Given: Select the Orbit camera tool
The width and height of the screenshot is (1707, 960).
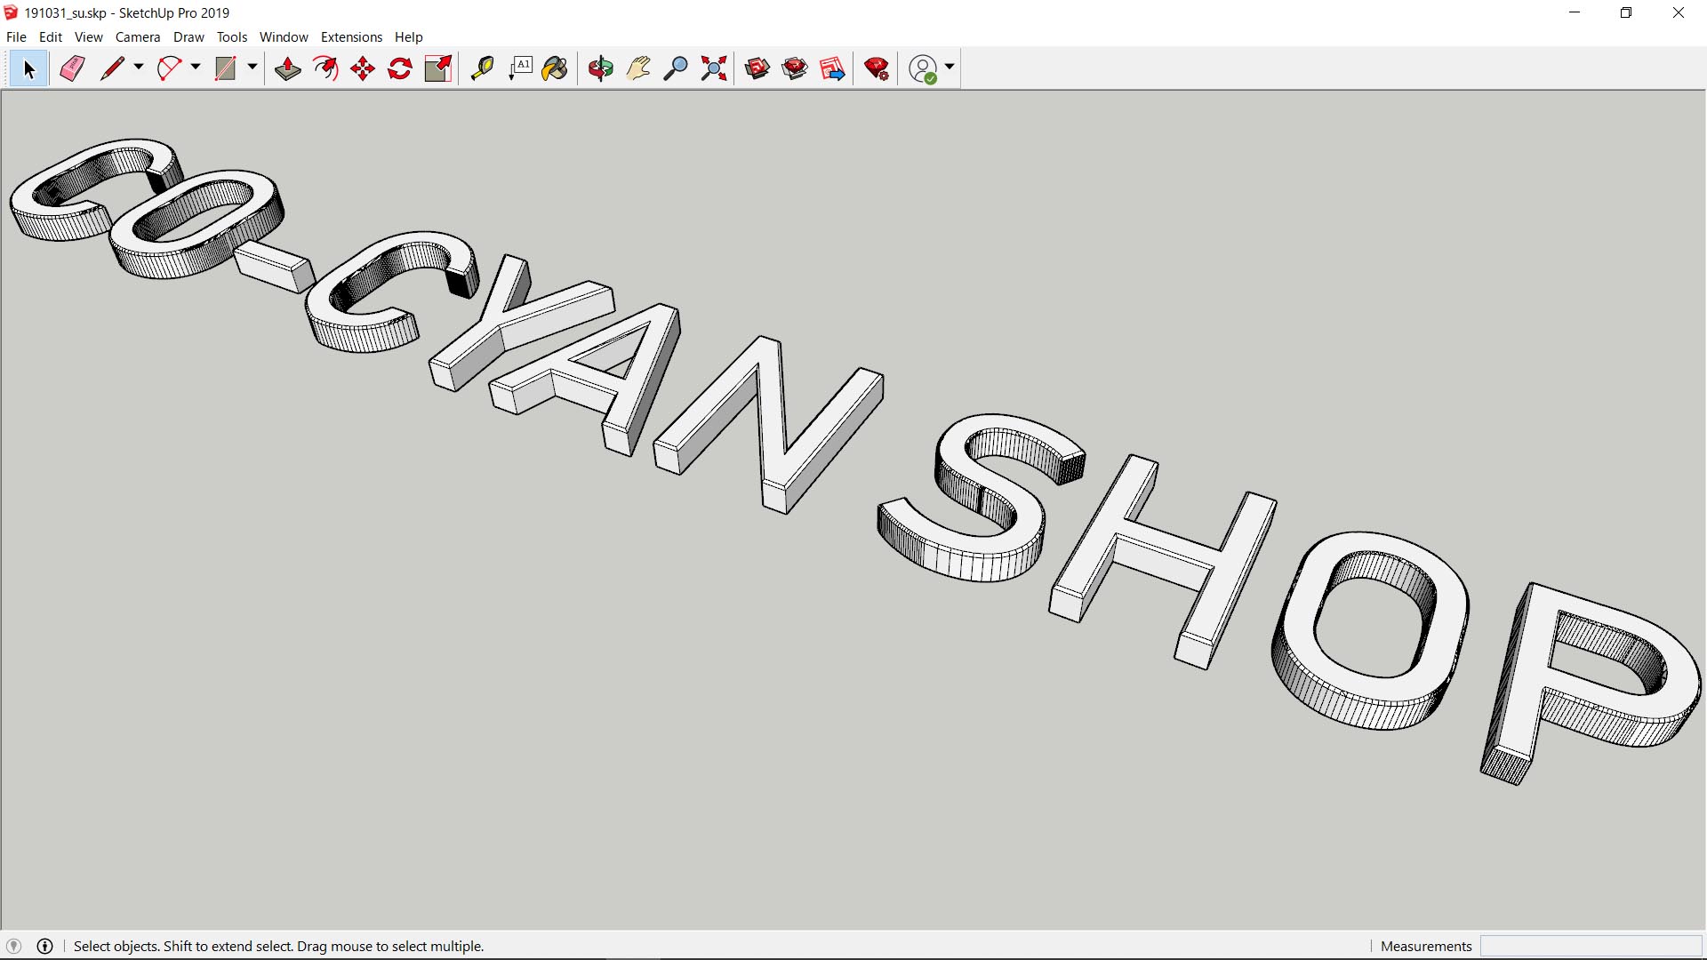Looking at the screenshot, I should click(601, 69).
